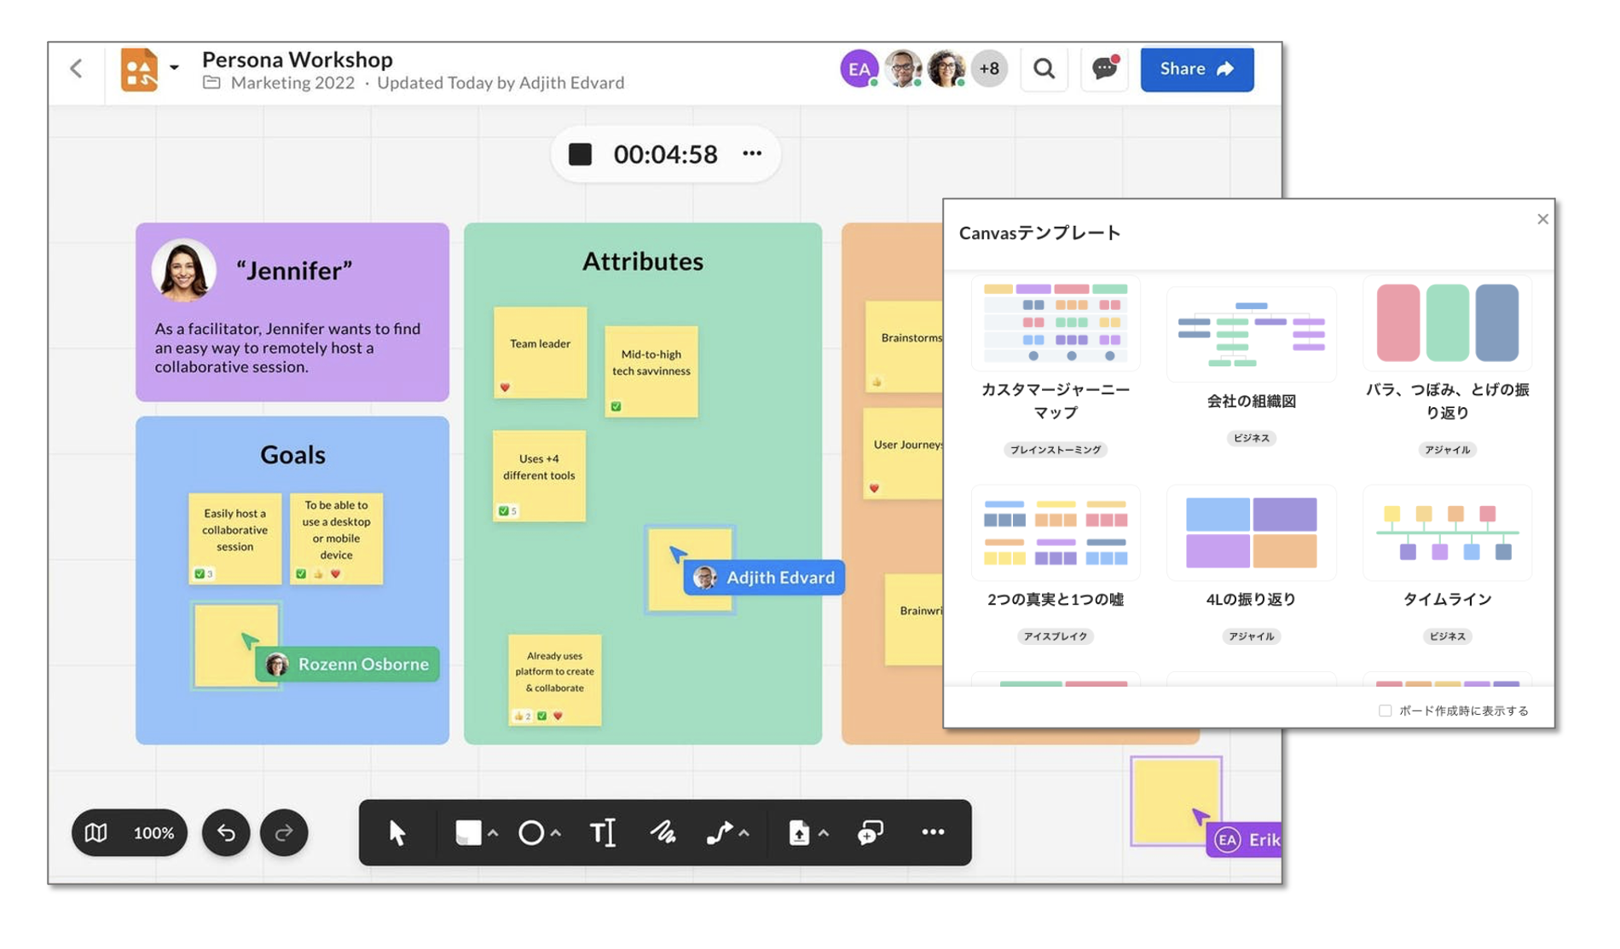Select the circle shape tool
This screenshot has height=949, width=1620.
pyautogui.click(x=532, y=833)
